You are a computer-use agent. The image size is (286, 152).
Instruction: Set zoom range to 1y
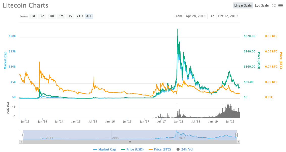point(70,16)
